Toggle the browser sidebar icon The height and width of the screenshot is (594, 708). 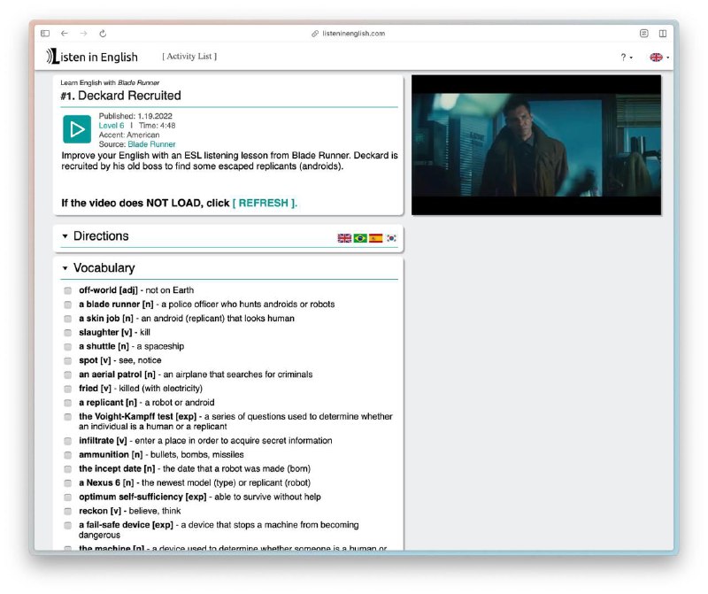point(45,34)
